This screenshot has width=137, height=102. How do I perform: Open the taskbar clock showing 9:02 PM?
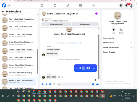coord(127,96)
